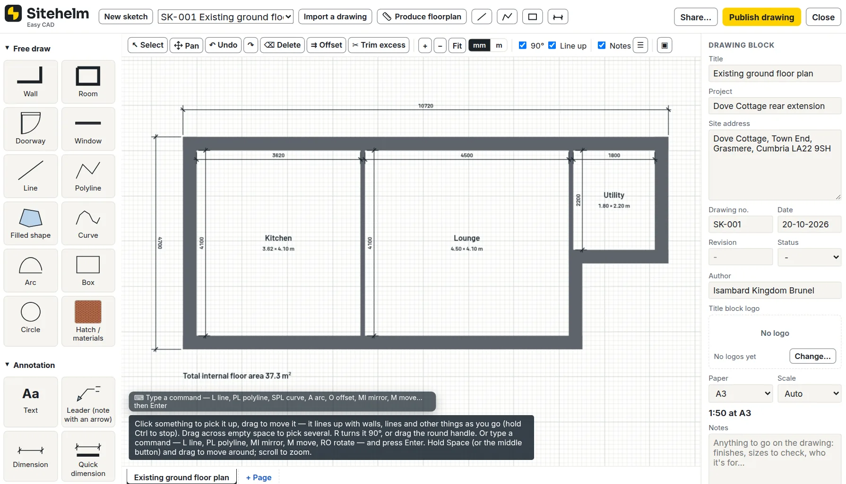The image size is (846, 484).
Task: Click the Author input field
Action: (775, 291)
